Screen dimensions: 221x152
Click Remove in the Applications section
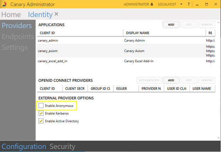click(x=207, y=24)
